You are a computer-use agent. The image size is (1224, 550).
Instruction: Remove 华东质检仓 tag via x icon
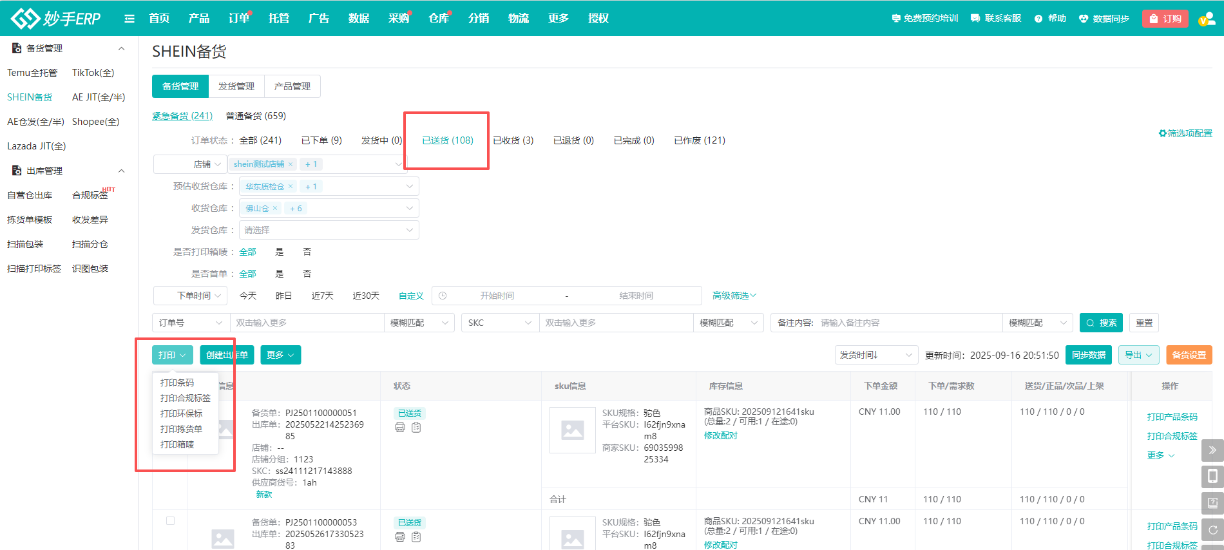291,186
